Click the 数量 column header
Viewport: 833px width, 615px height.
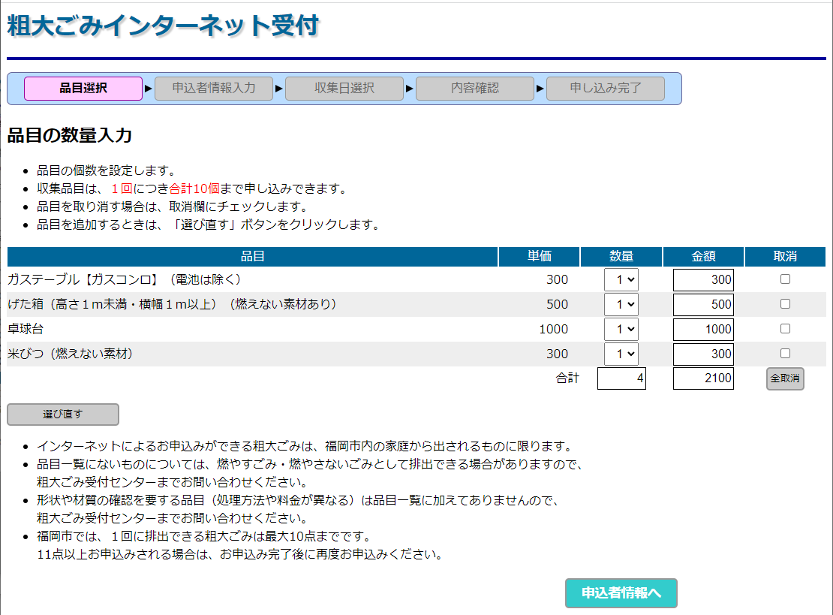[621, 256]
